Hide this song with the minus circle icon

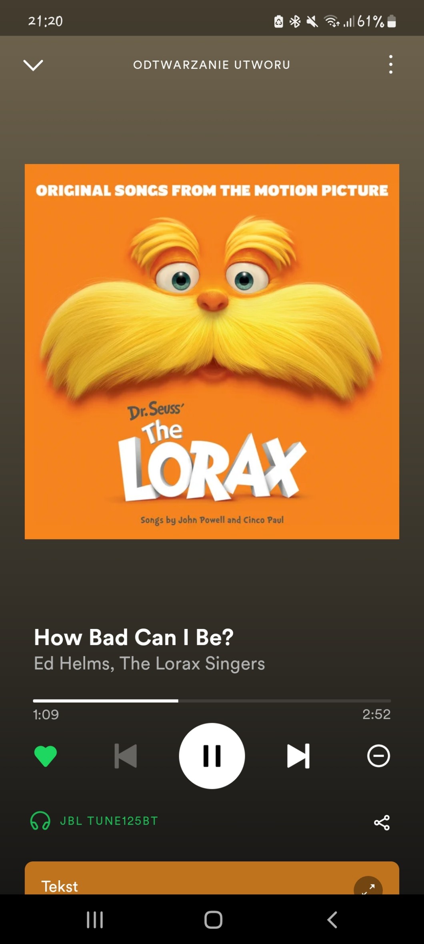pyautogui.click(x=378, y=756)
